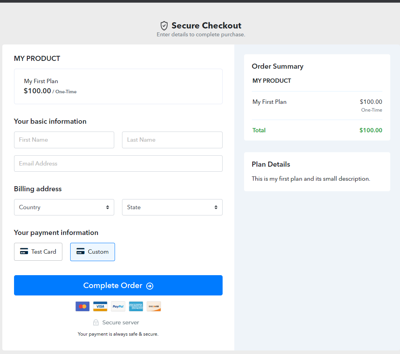Click the Your payment information heading

coord(56,233)
